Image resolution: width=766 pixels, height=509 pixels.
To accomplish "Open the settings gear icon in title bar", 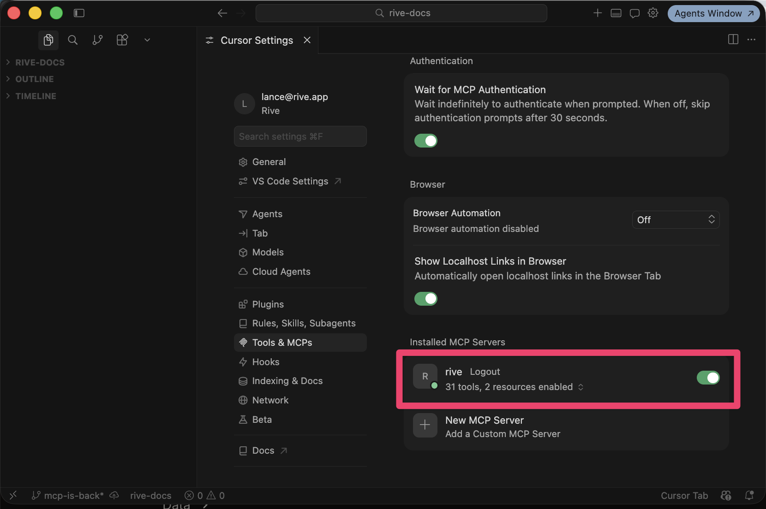I will click(x=653, y=13).
